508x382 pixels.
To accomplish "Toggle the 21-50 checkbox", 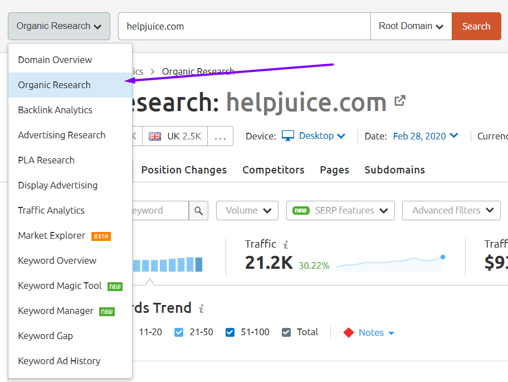I will tap(178, 332).
